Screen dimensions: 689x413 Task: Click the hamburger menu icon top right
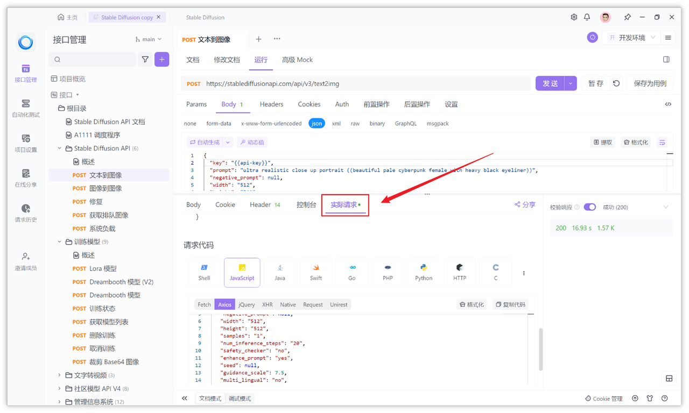click(x=668, y=38)
